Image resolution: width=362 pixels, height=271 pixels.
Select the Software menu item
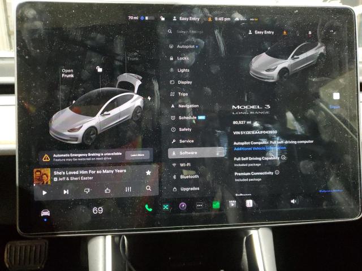(x=196, y=153)
